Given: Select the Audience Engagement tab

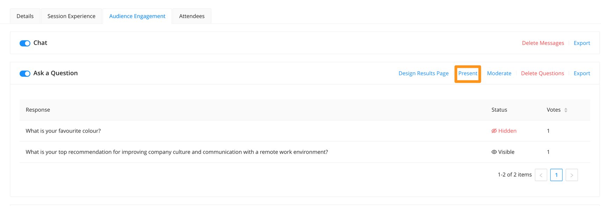Looking at the screenshot, I should [137, 16].
